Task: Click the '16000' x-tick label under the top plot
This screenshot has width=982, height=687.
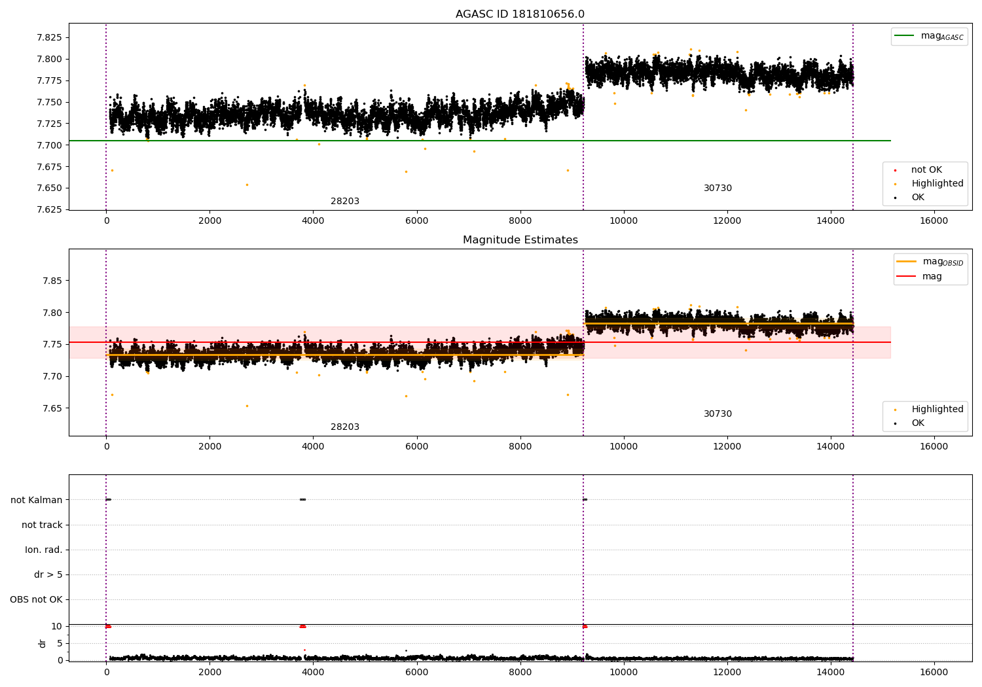Action: coord(934,221)
